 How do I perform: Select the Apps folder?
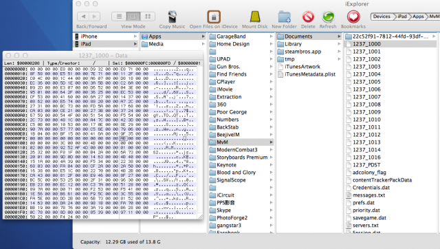point(173,36)
